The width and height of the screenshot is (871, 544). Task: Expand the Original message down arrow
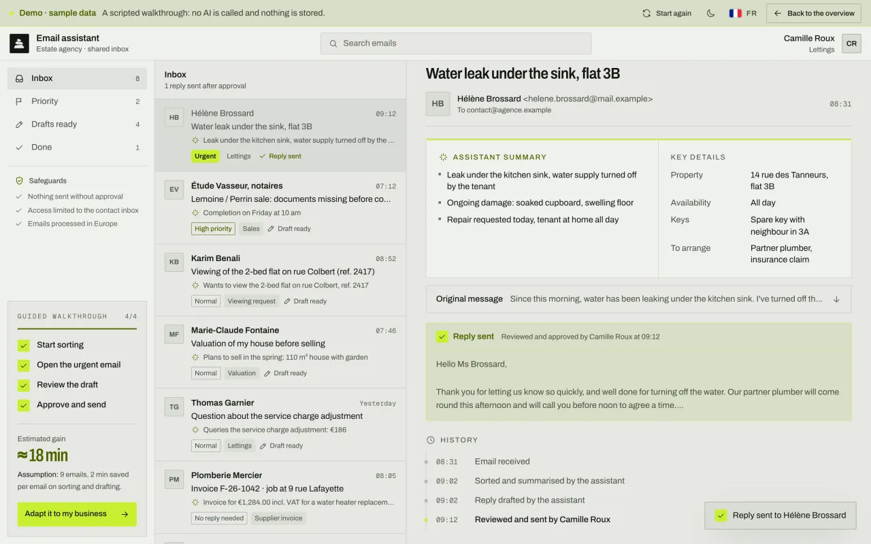836,299
